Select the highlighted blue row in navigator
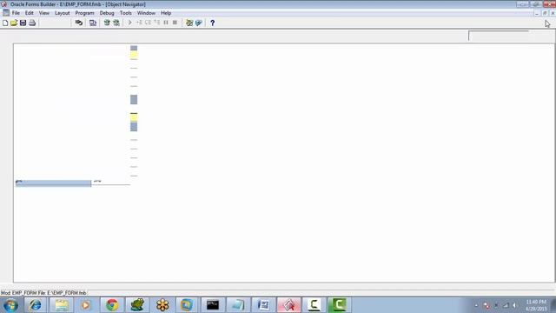The width and height of the screenshot is (556, 313). (53, 183)
